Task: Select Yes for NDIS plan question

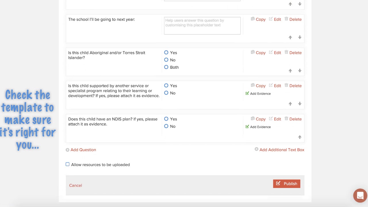Action: (x=166, y=119)
